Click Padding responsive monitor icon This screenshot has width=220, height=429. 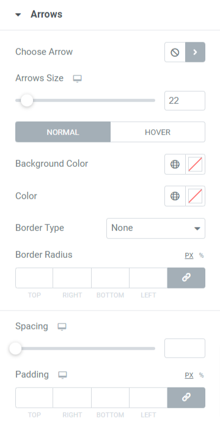(x=63, y=375)
